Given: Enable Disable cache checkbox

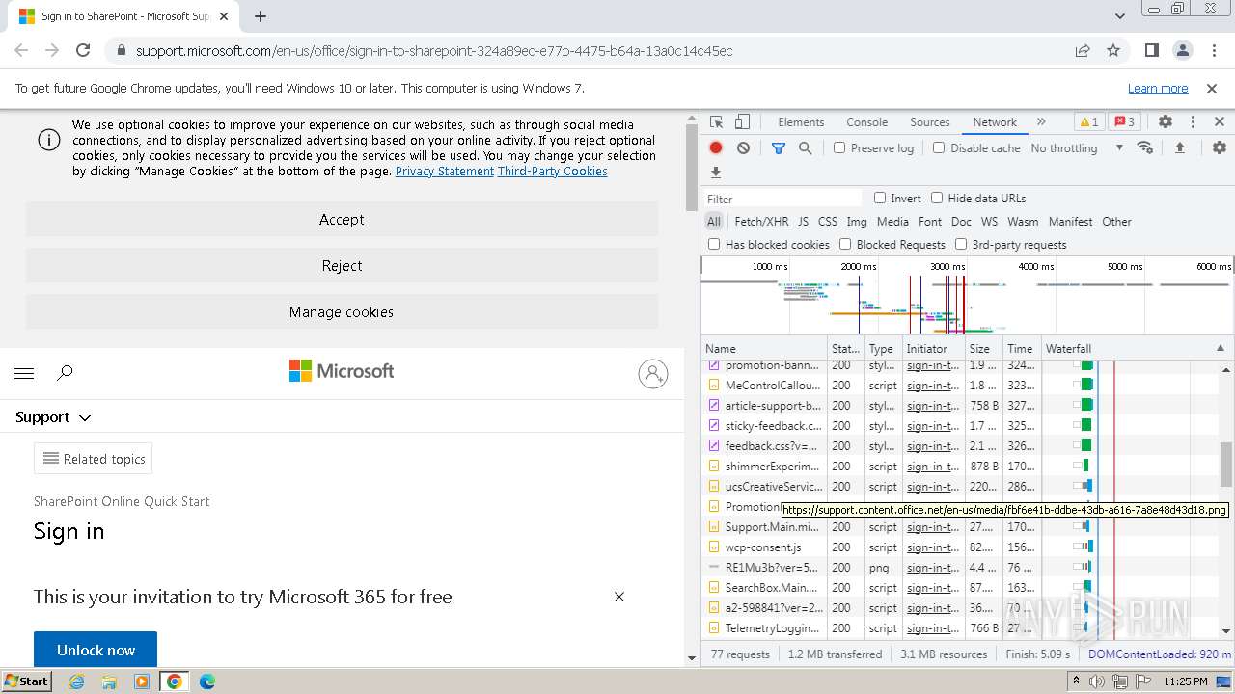Looking at the screenshot, I should pyautogui.click(x=939, y=148).
